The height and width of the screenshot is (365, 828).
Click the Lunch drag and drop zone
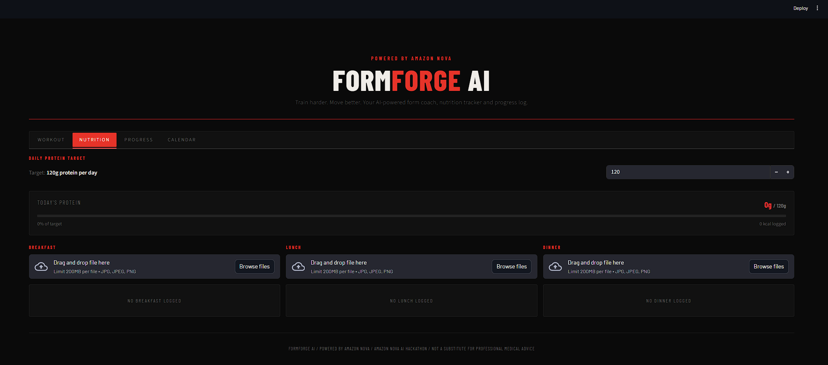[411, 266]
